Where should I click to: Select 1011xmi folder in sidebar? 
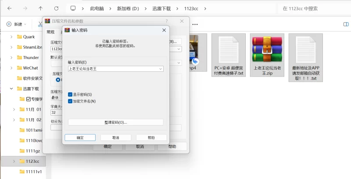[31, 130]
